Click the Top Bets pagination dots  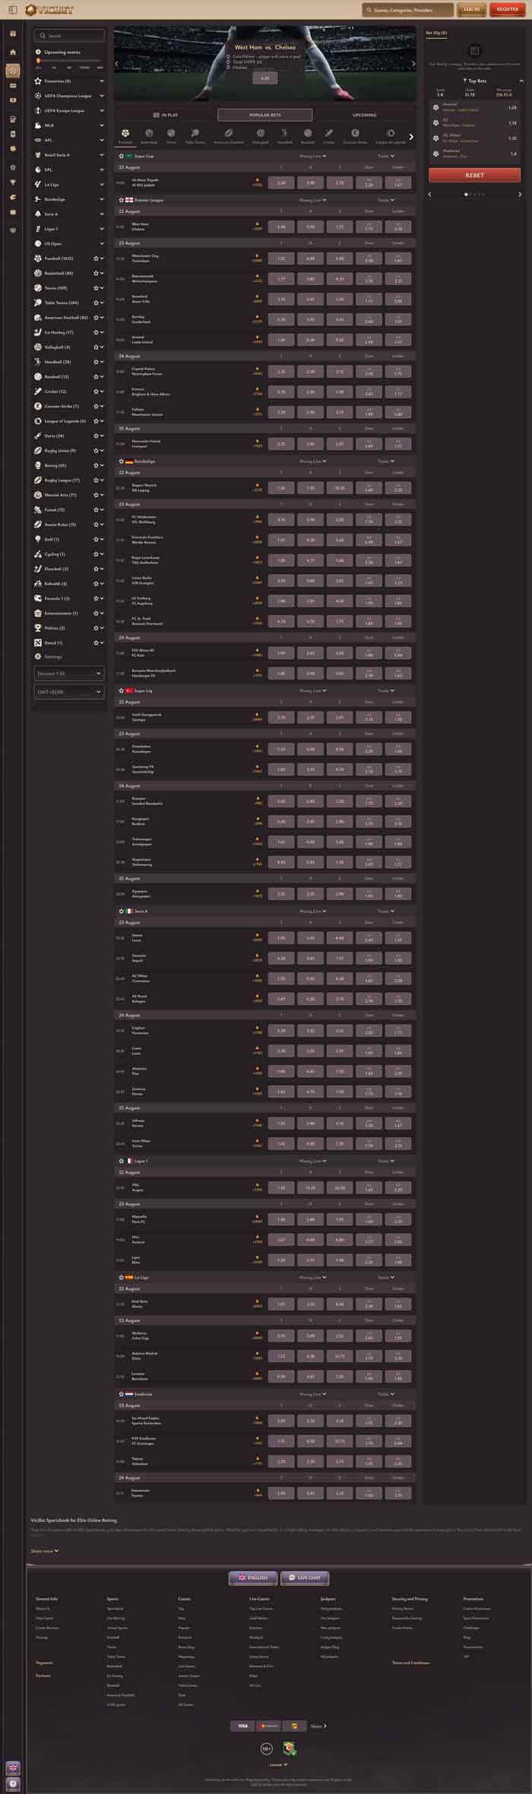point(474,194)
